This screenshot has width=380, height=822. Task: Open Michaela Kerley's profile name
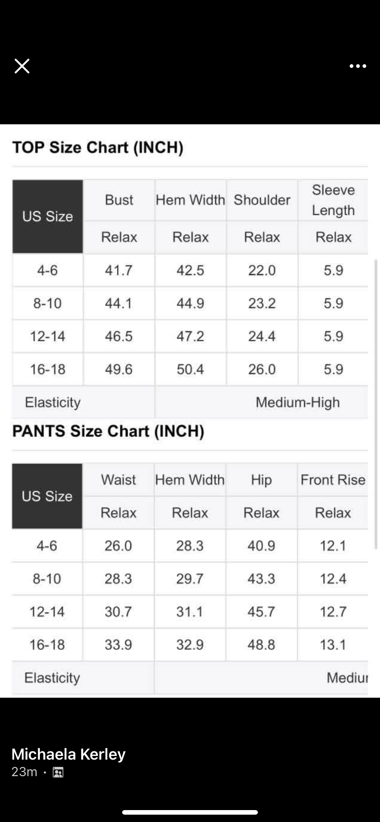[x=68, y=754]
